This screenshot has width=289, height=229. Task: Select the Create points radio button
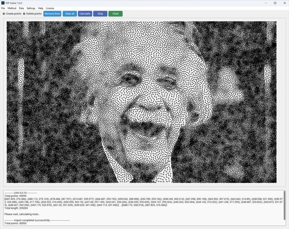(4, 14)
